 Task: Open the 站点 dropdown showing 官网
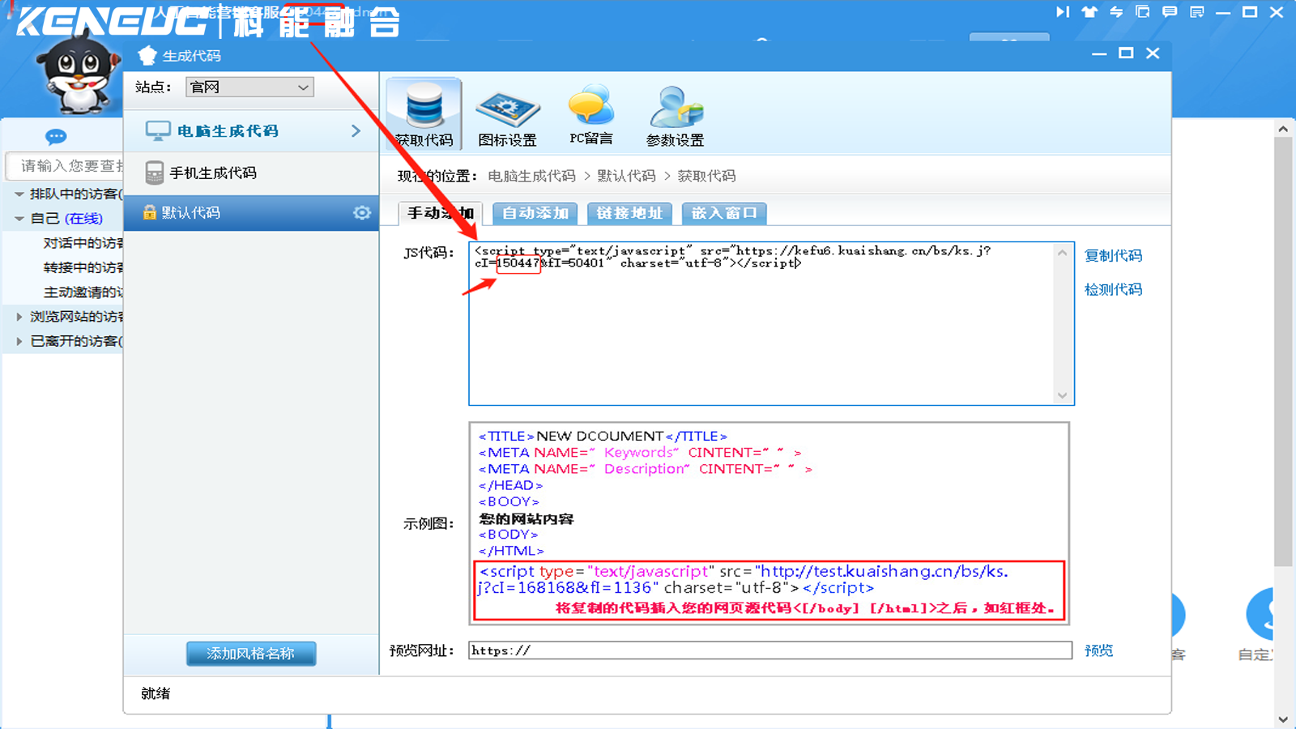[249, 87]
